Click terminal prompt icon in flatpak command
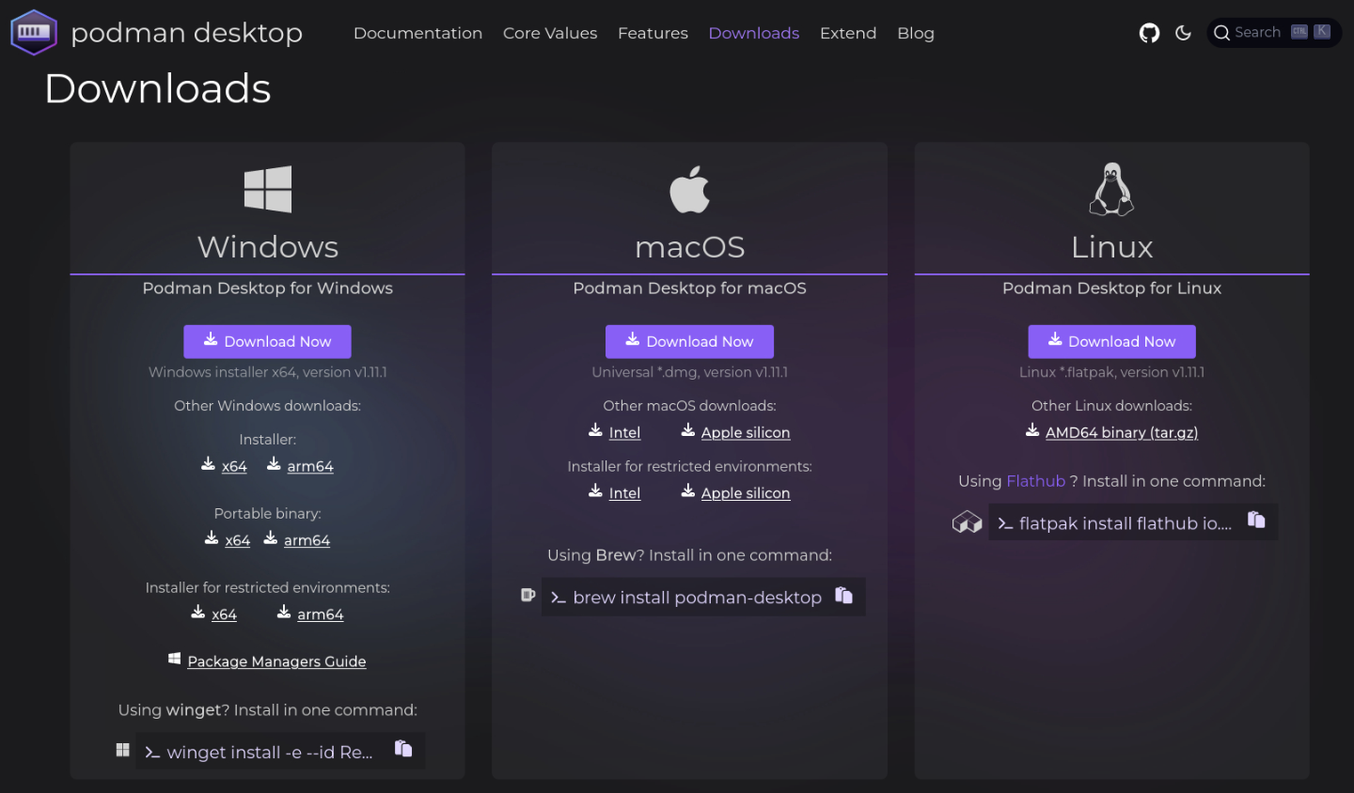The width and height of the screenshot is (1354, 793). point(1005,523)
